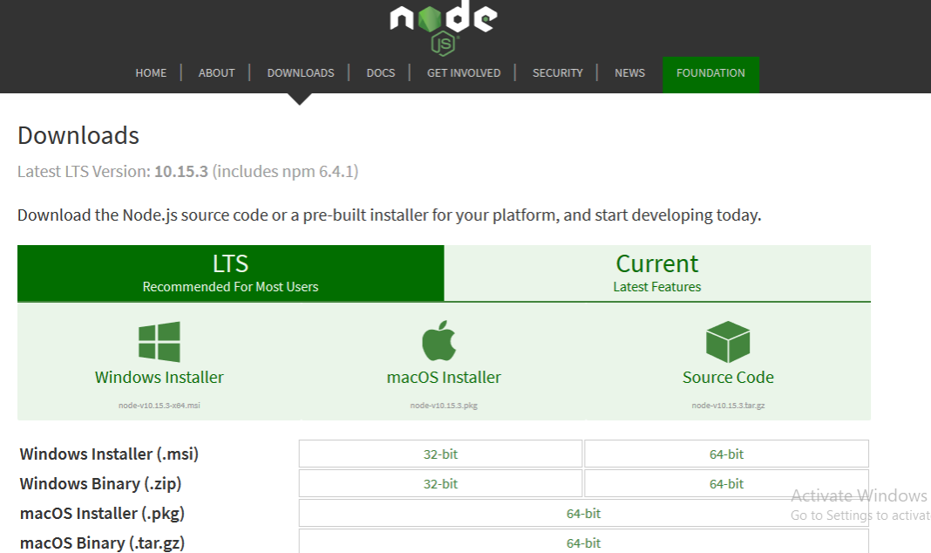
Task: Click the "Windows Installer (.msi)" row label
Action: [x=109, y=454]
